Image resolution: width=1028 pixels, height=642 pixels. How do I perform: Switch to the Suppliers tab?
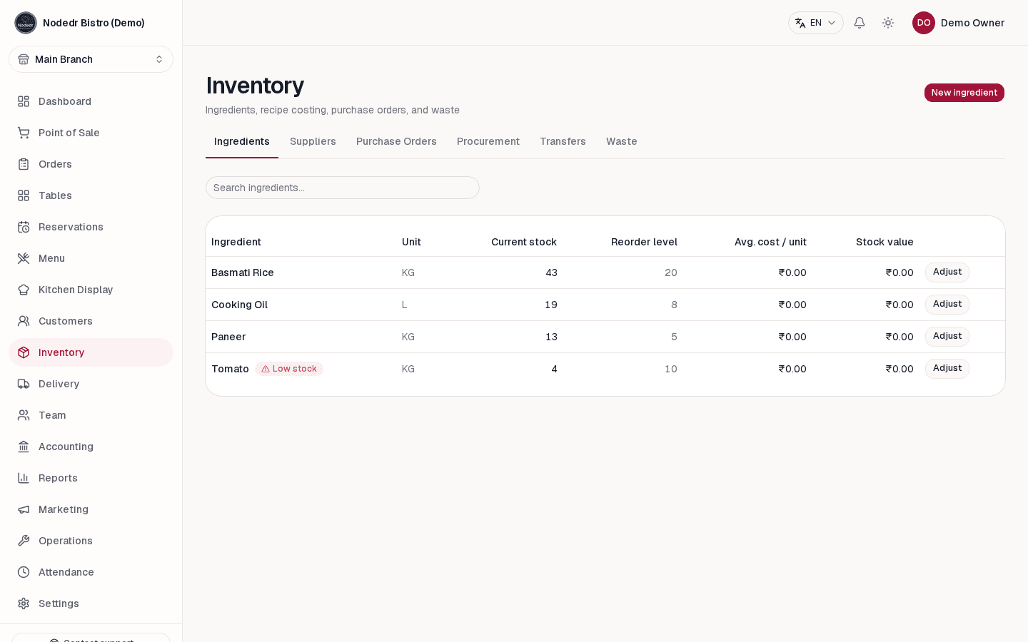[x=313, y=141]
